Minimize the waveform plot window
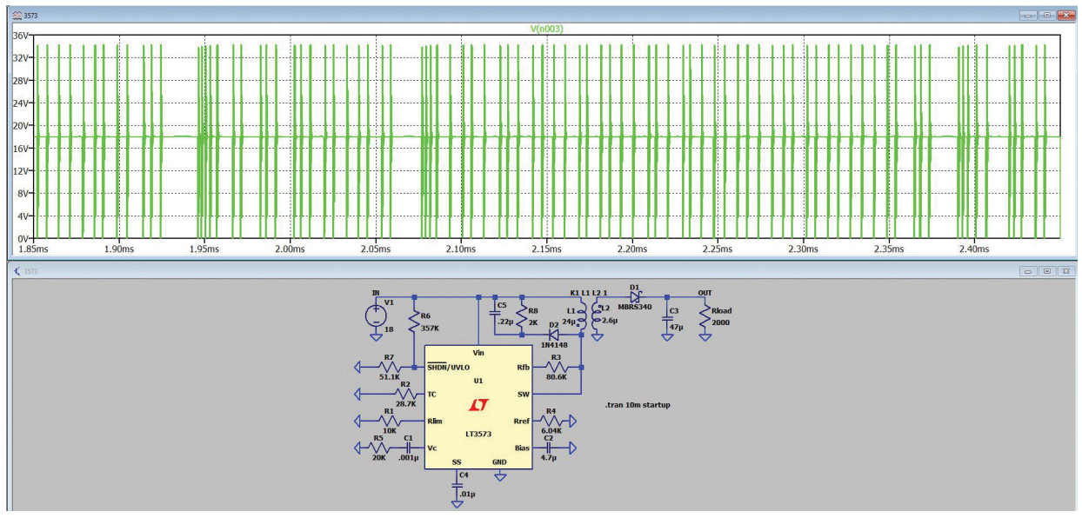Viewport: 1082px width, 518px height. [1030, 16]
